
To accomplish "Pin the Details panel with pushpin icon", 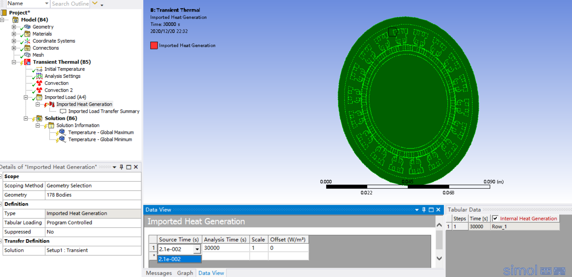I will pos(121,167).
